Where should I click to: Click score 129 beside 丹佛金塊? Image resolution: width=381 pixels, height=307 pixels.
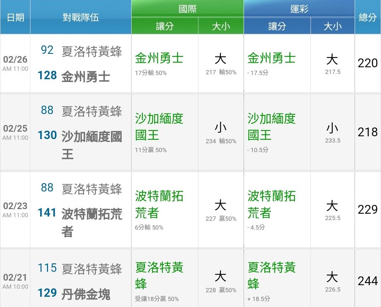(x=47, y=293)
